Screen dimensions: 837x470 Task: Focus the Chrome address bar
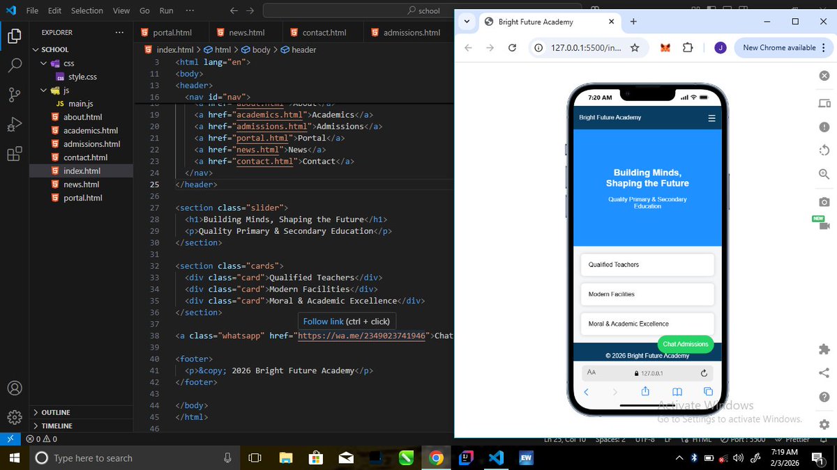tap(586, 48)
